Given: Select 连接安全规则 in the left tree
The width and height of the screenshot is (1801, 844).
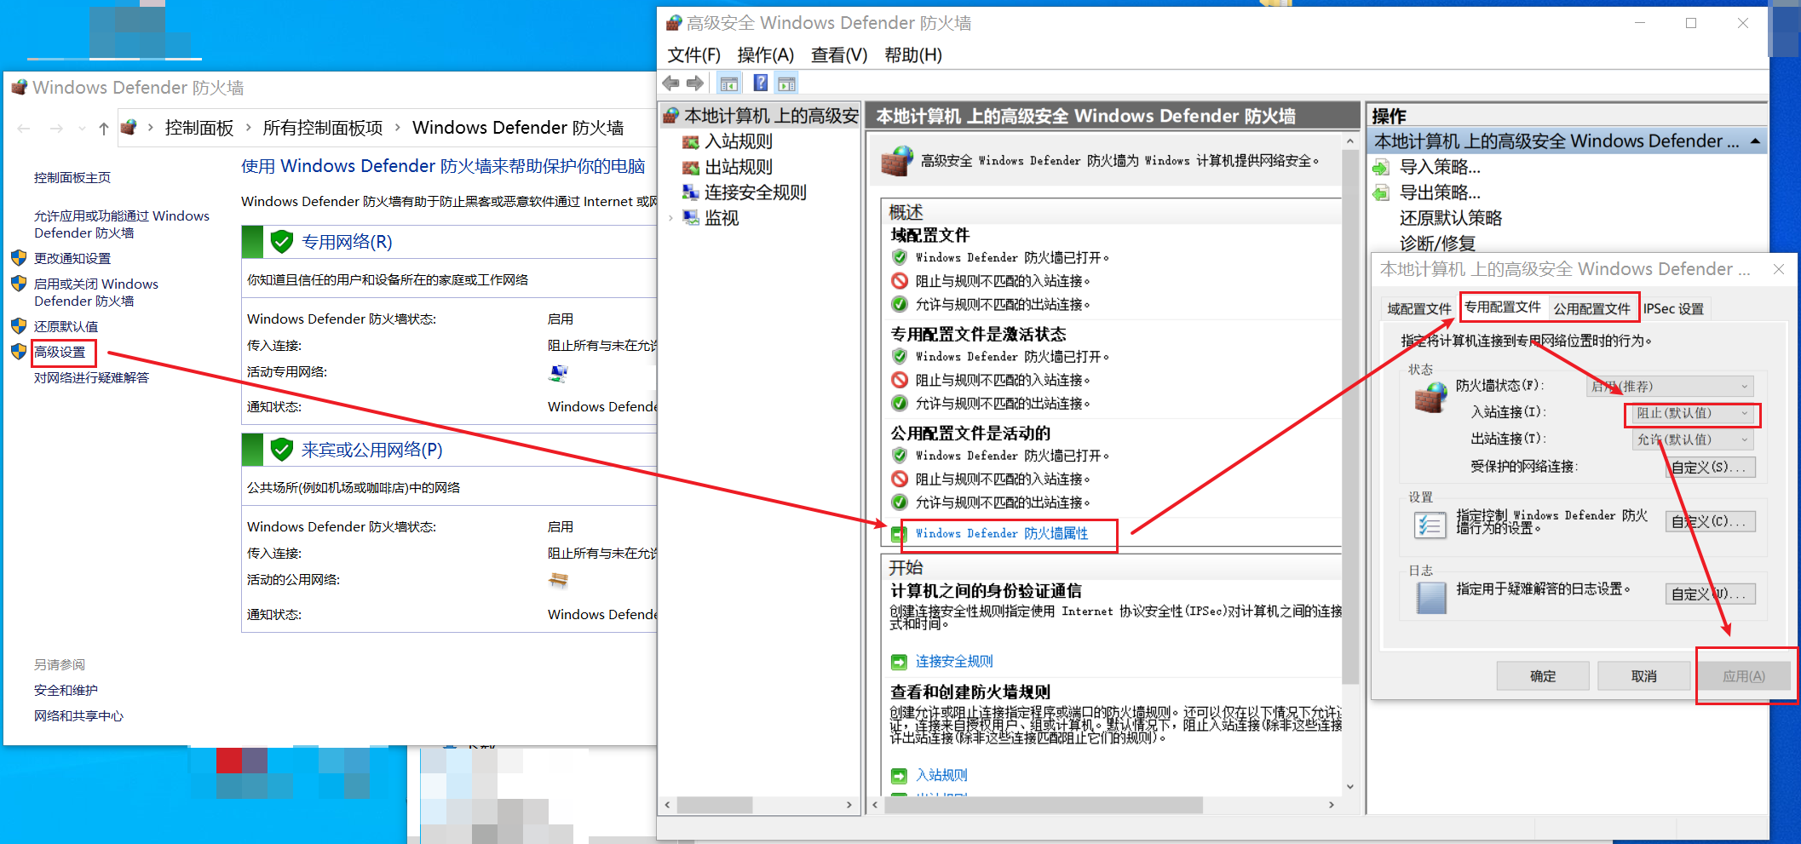Looking at the screenshot, I should point(755,192).
